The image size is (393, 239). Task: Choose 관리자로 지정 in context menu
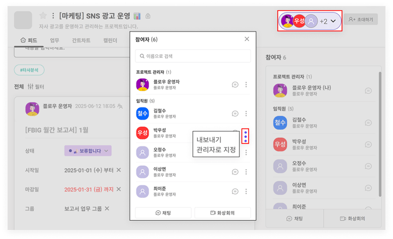[216, 149]
